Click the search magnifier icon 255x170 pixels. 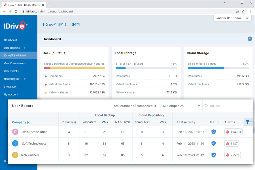(206, 106)
